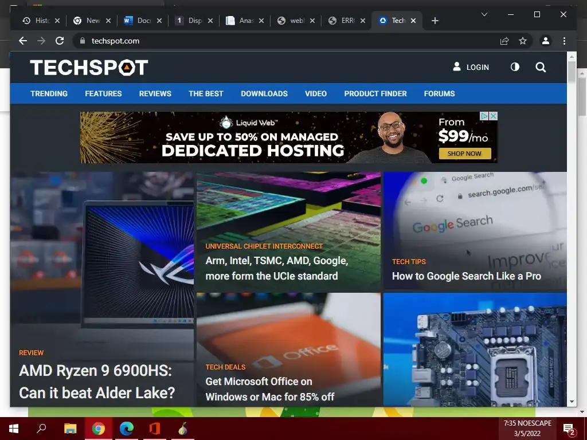Open the tab search chevron

pyautogui.click(x=484, y=14)
